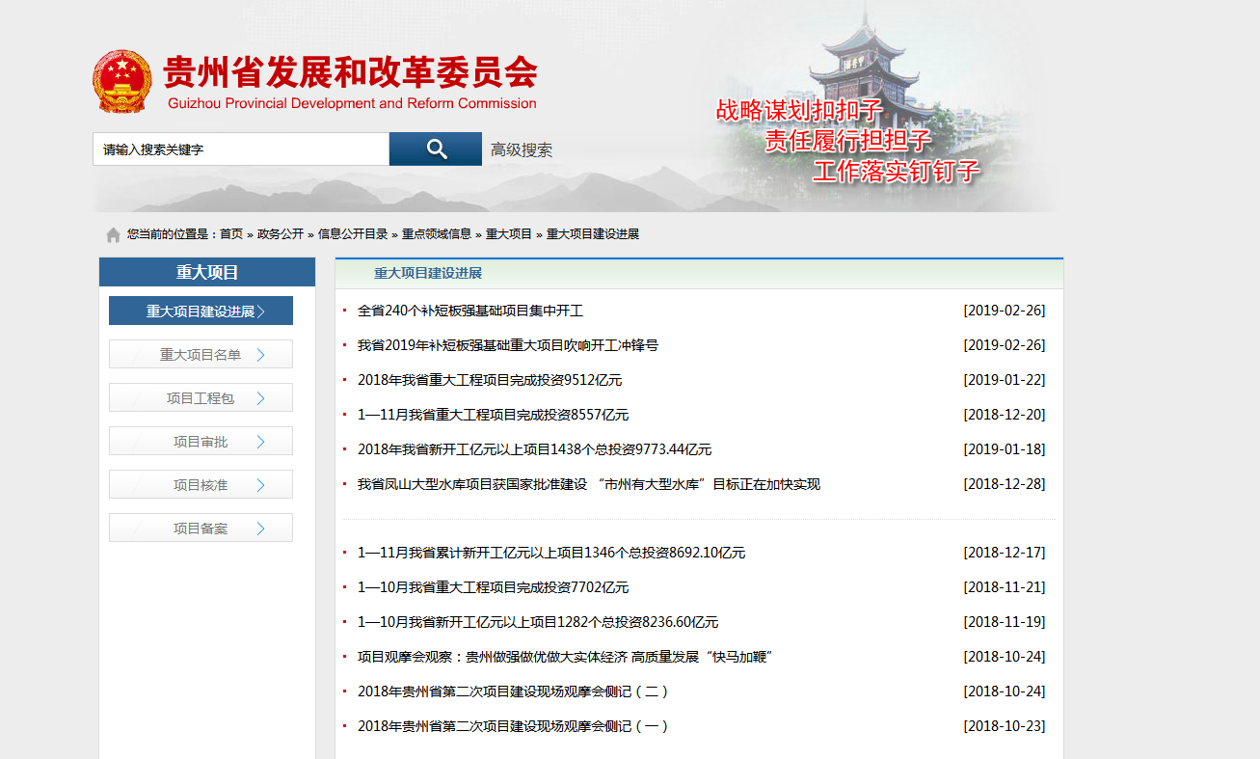
Task: Click the national emblem logo
Action: coord(121,82)
